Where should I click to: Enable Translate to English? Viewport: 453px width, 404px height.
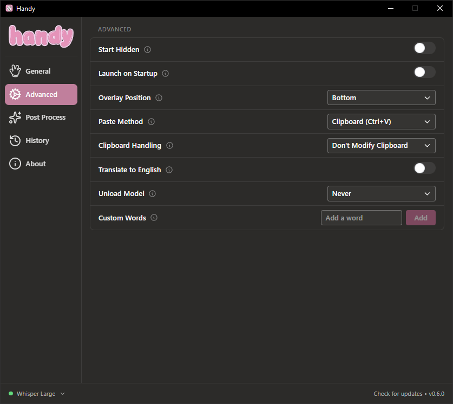424,168
